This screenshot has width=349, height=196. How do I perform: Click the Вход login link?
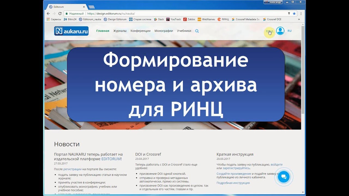pyautogui.click(x=269, y=31)
